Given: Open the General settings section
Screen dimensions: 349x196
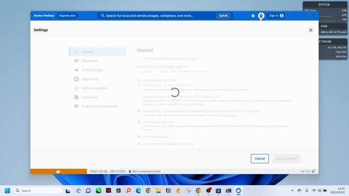Looking at the screenshot, I should (x=98, y=52).
